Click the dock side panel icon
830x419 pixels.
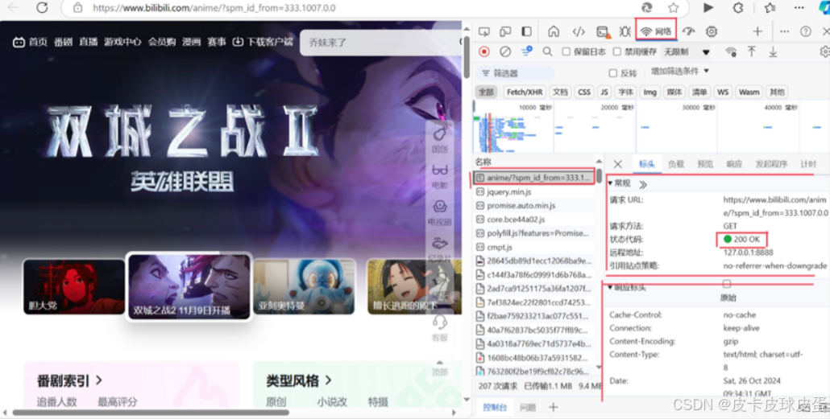[x=526, y=31]
